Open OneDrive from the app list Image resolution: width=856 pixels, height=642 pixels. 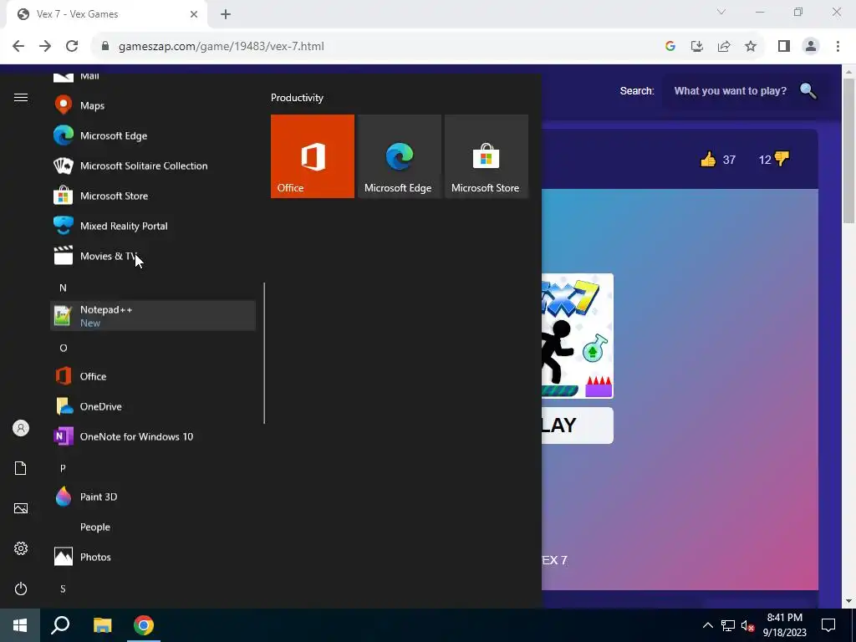tap(153, 406)
